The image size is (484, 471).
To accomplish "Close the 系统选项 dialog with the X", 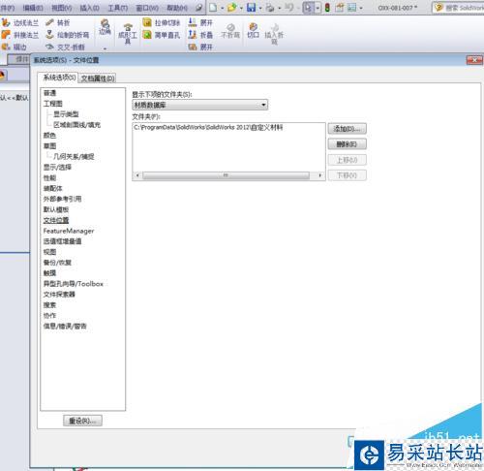I will pyautogui.click(x=474, y=60).
